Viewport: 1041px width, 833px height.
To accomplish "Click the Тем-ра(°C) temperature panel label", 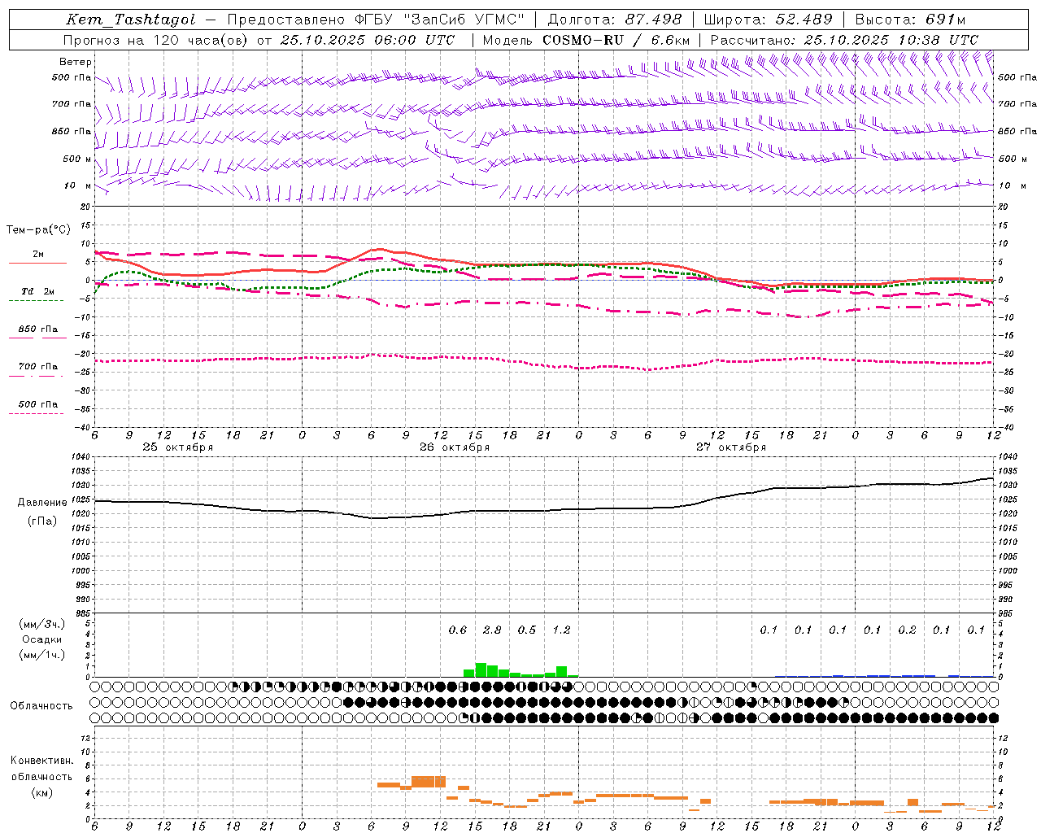I will [38, 230].
